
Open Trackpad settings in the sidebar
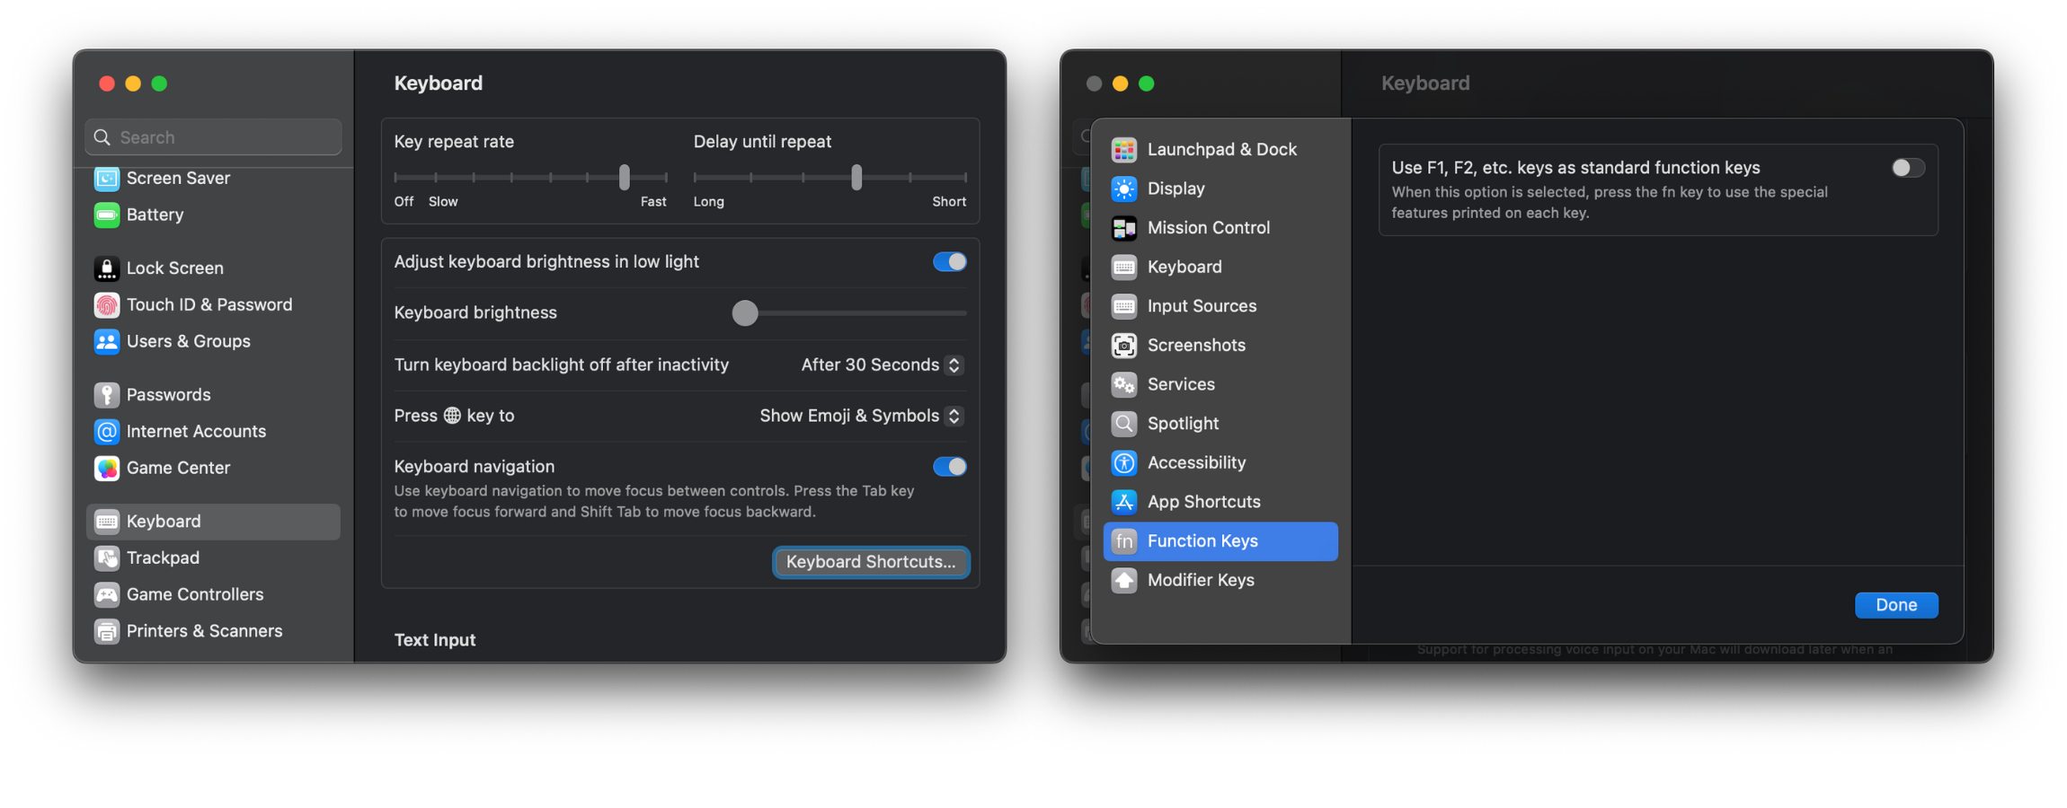[x=163, y=558]
